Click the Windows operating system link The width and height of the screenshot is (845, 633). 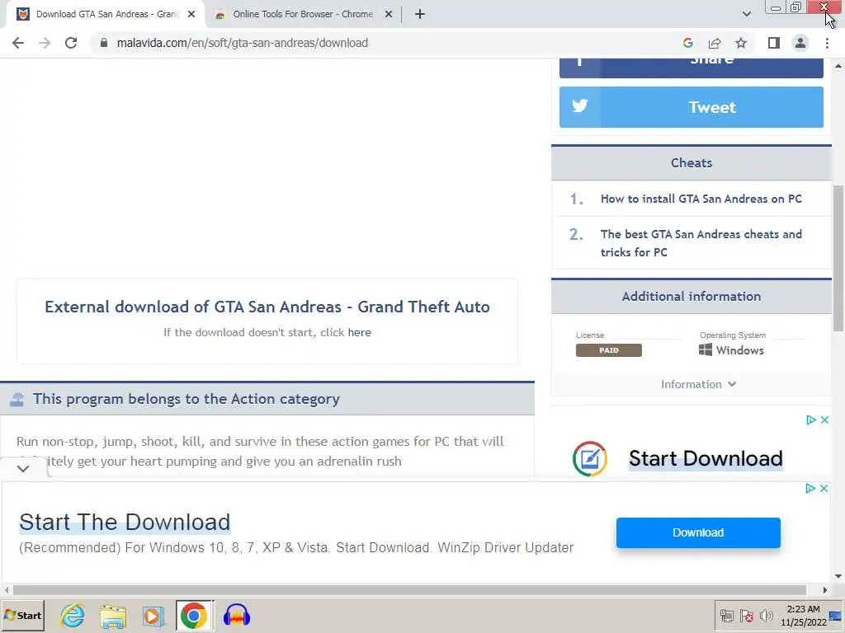tap(731, 350)
